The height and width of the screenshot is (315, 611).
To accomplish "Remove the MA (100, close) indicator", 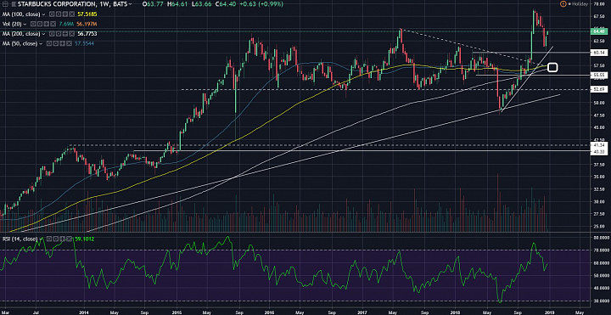I will (71, 14).
